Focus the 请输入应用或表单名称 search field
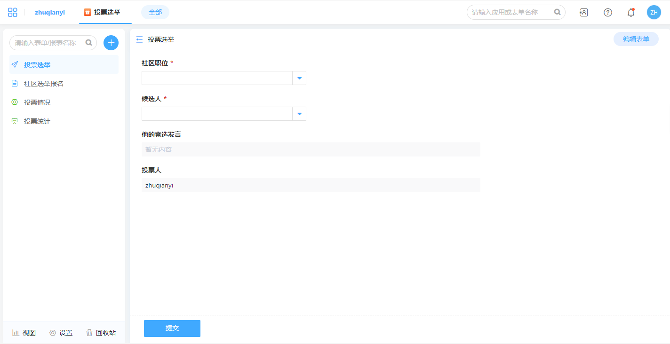 point(510,12)
